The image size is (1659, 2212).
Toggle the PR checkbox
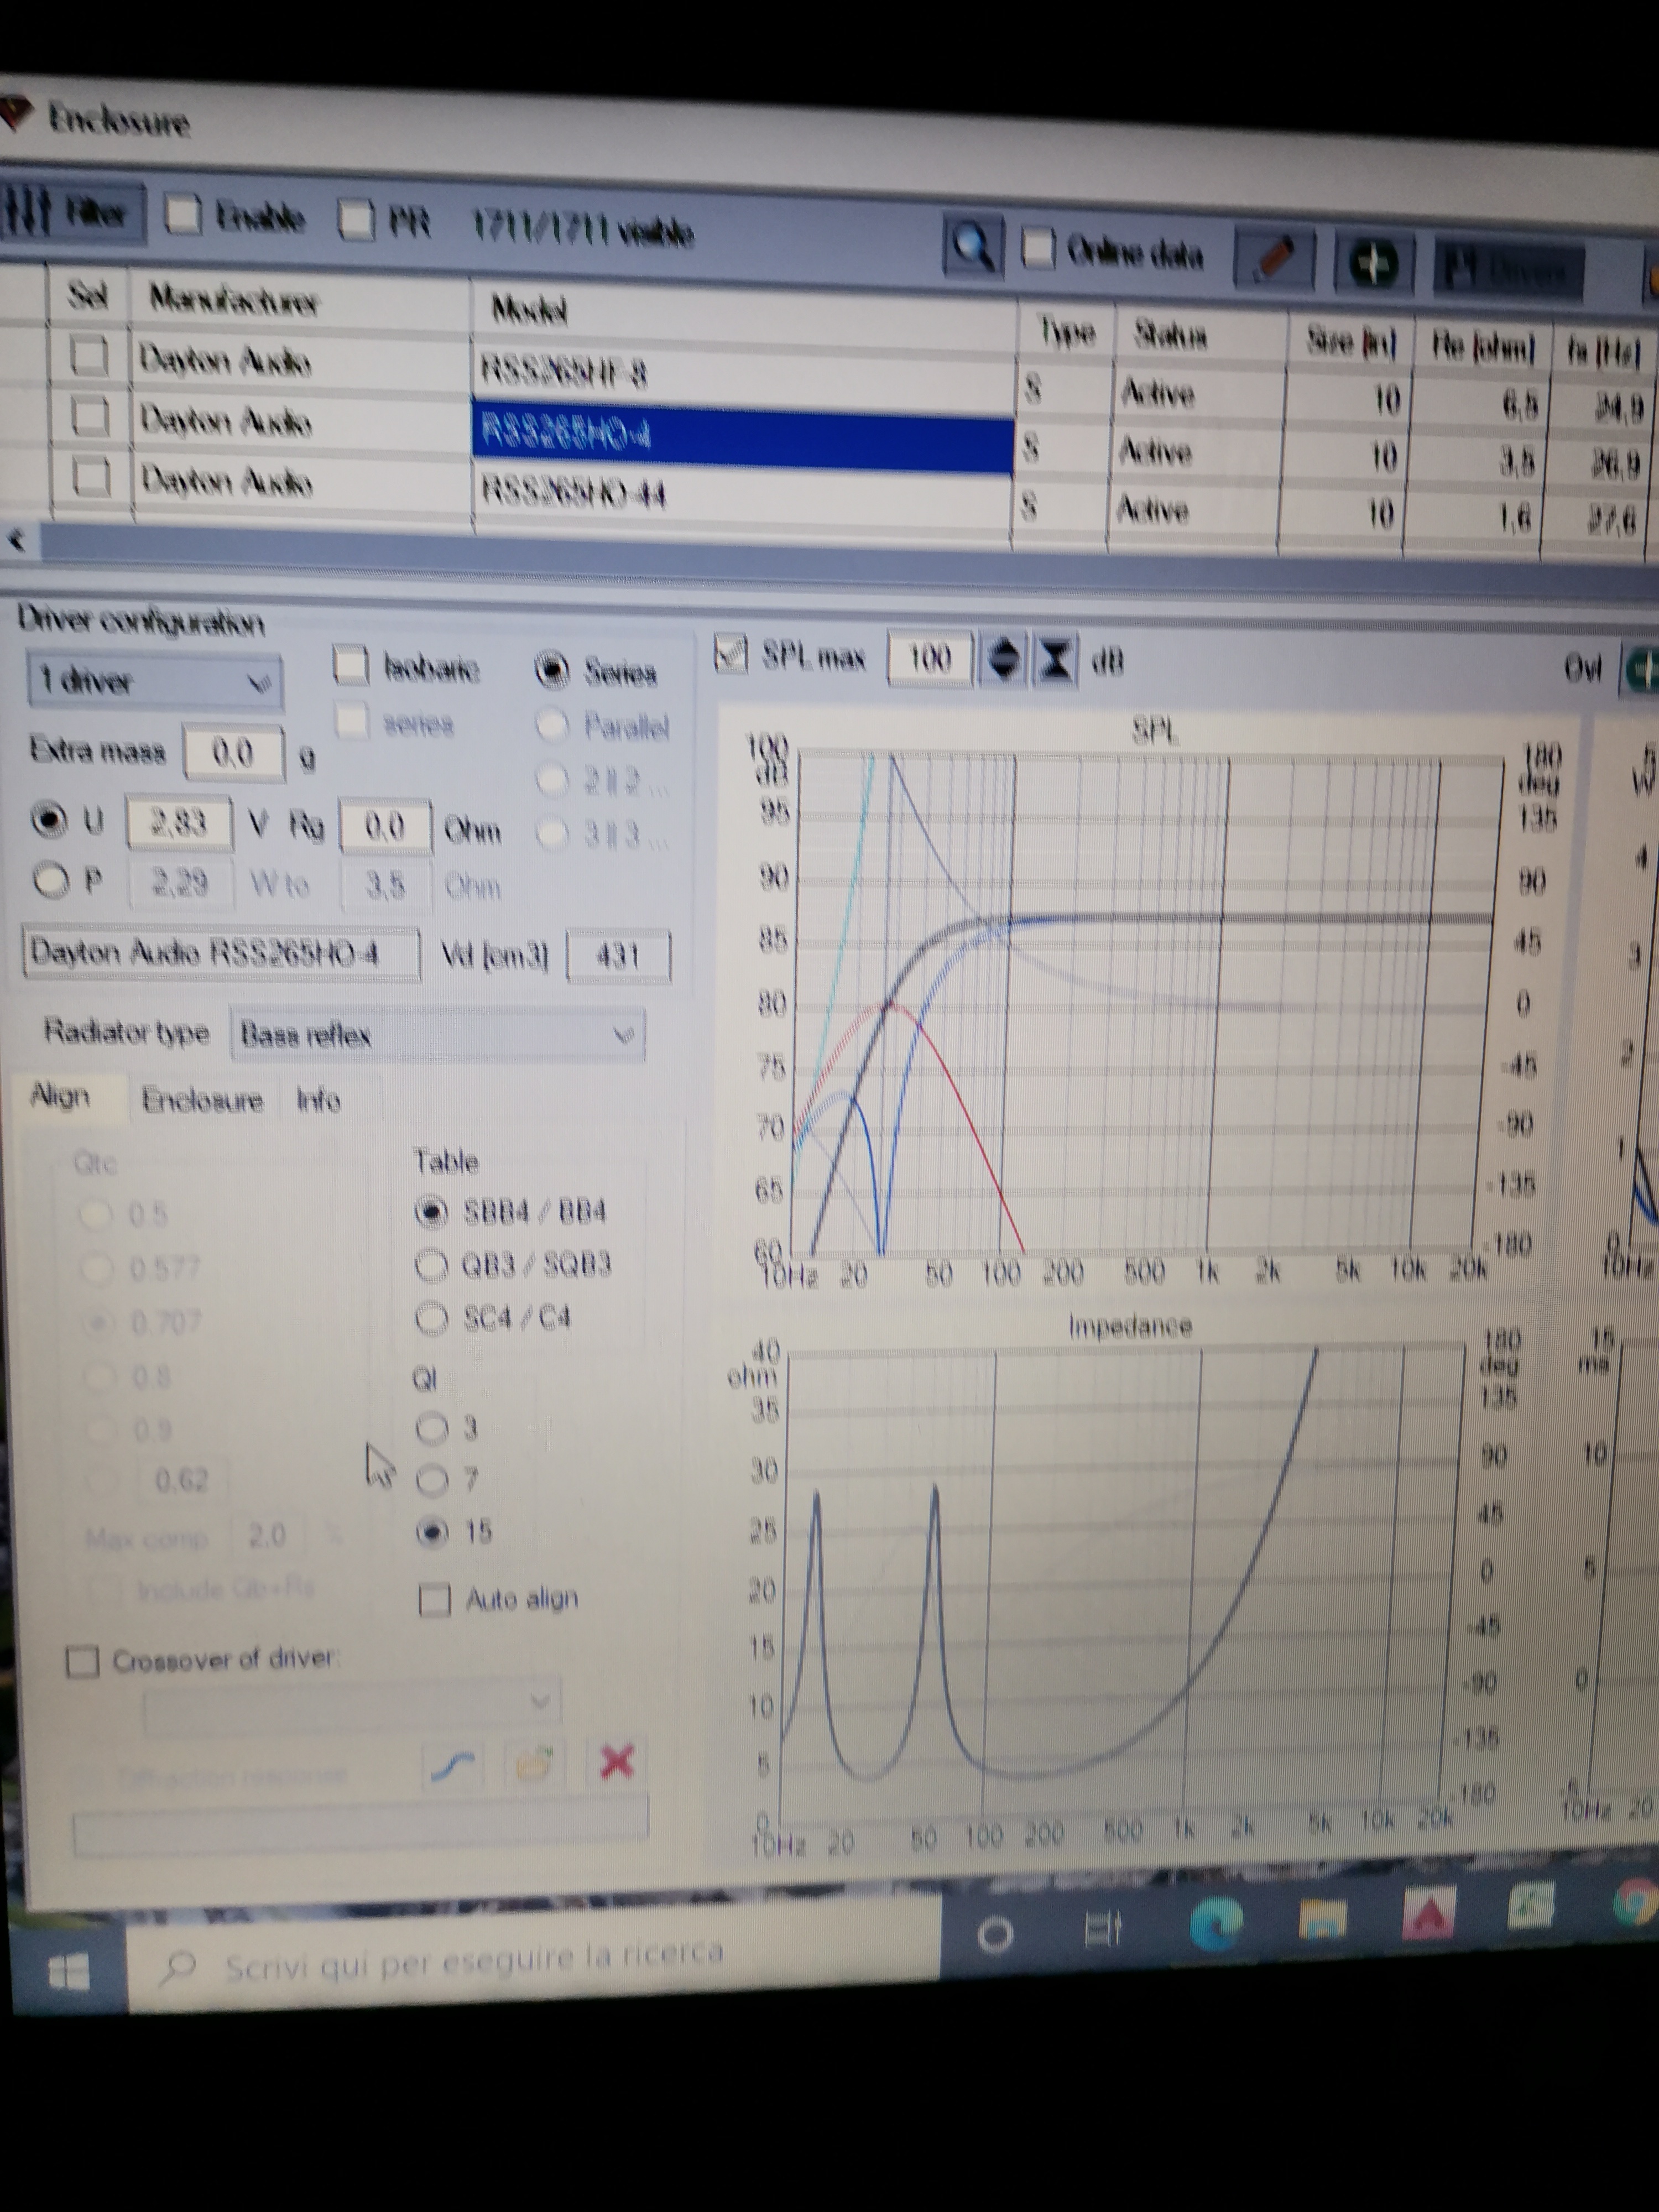(356, 220)
